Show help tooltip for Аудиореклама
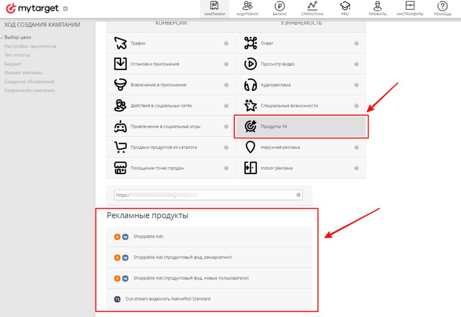This screenshot has width=461, height=317. pos(357,85)
